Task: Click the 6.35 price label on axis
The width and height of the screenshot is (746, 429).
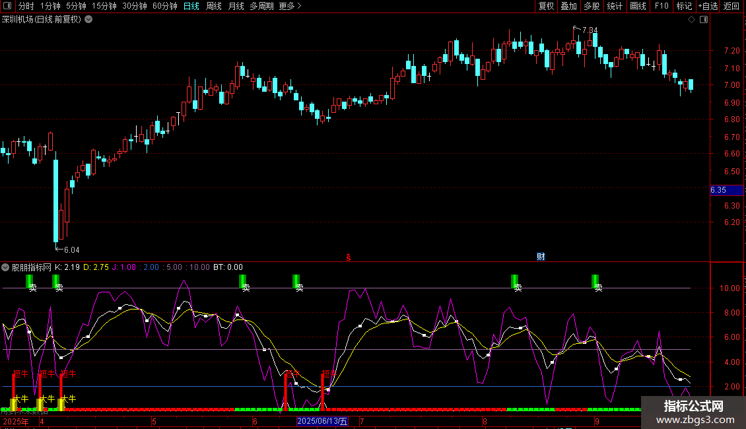Action: 718,190
